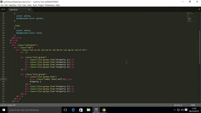Open the Selection menu
Viewport: 201px width, 113px height.
(x=13, y=5)
